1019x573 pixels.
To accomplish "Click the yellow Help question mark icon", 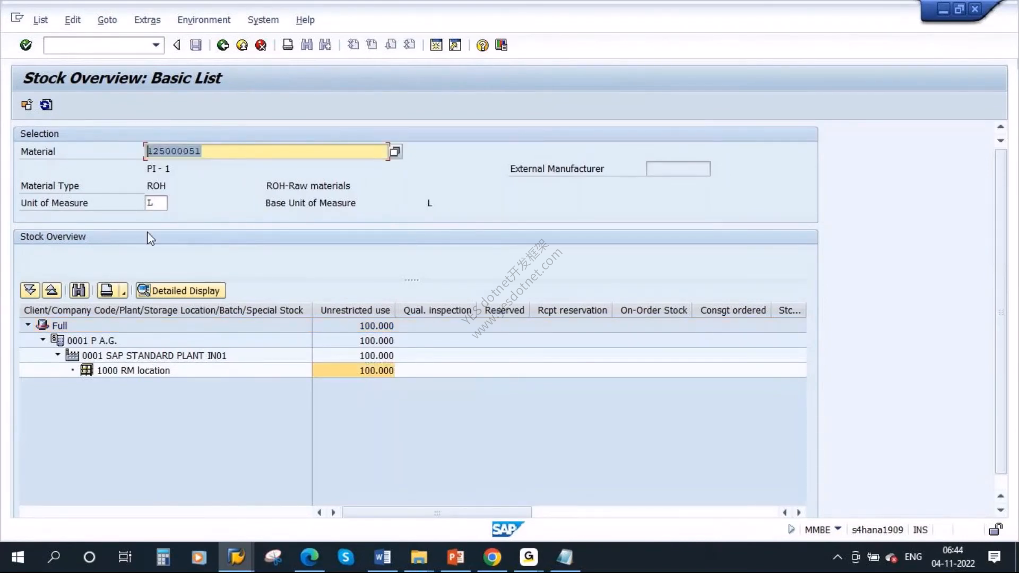I will pyautogui.click(x=482, y=45).
